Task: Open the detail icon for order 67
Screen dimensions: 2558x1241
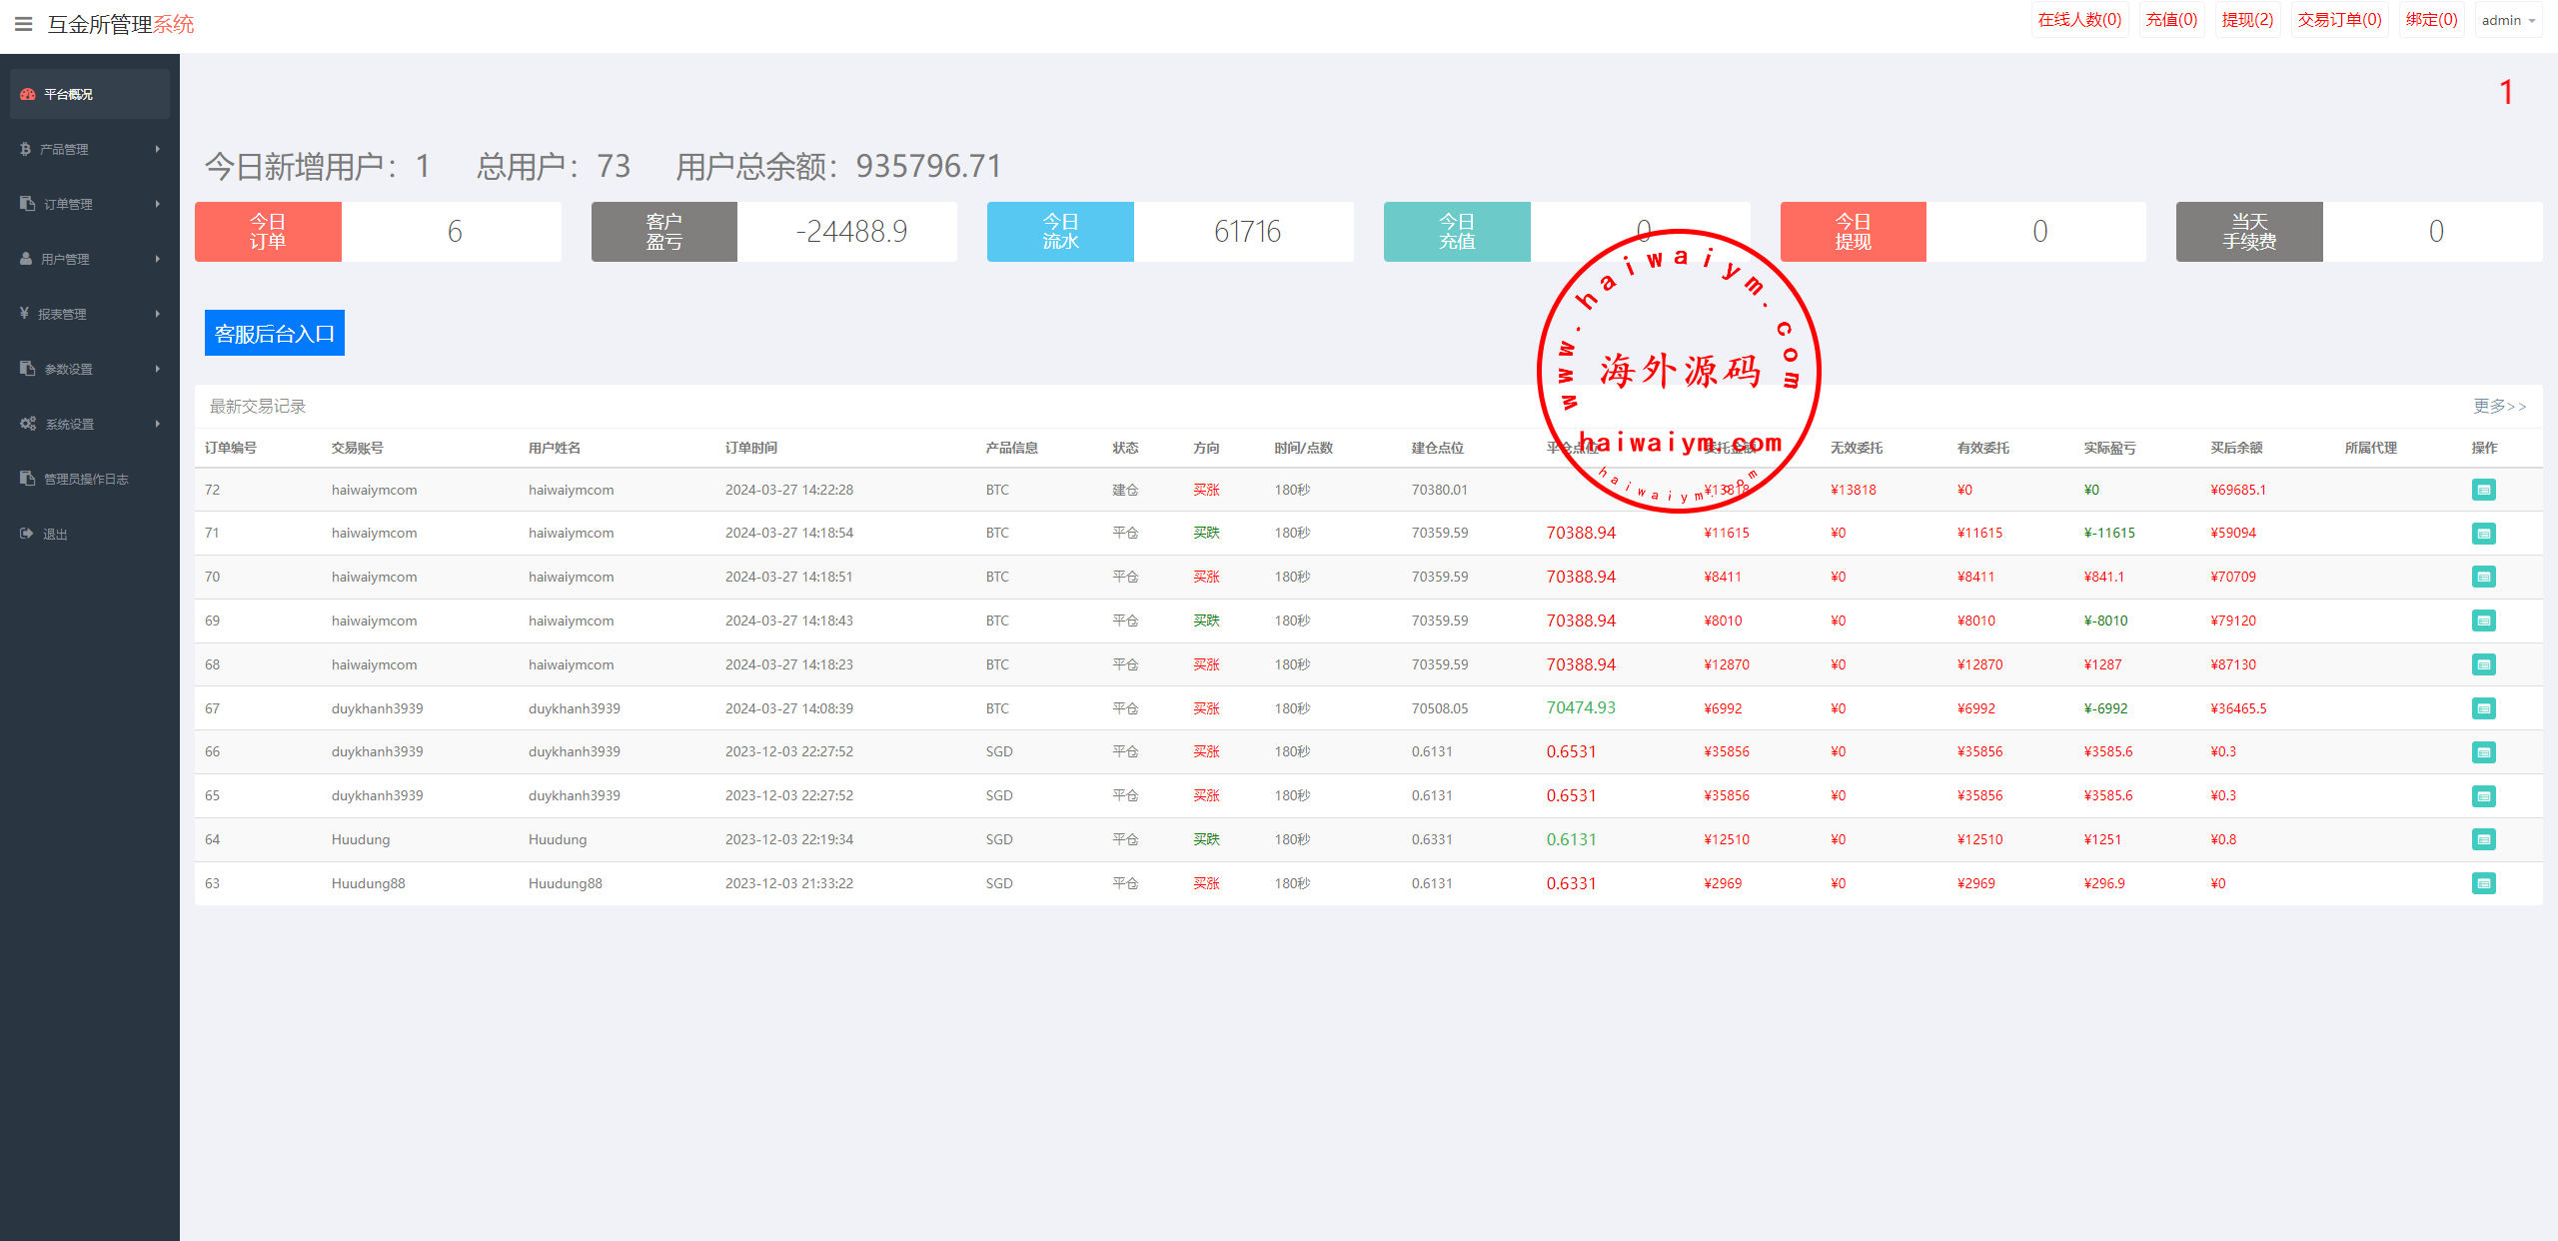Action: 2483,708
